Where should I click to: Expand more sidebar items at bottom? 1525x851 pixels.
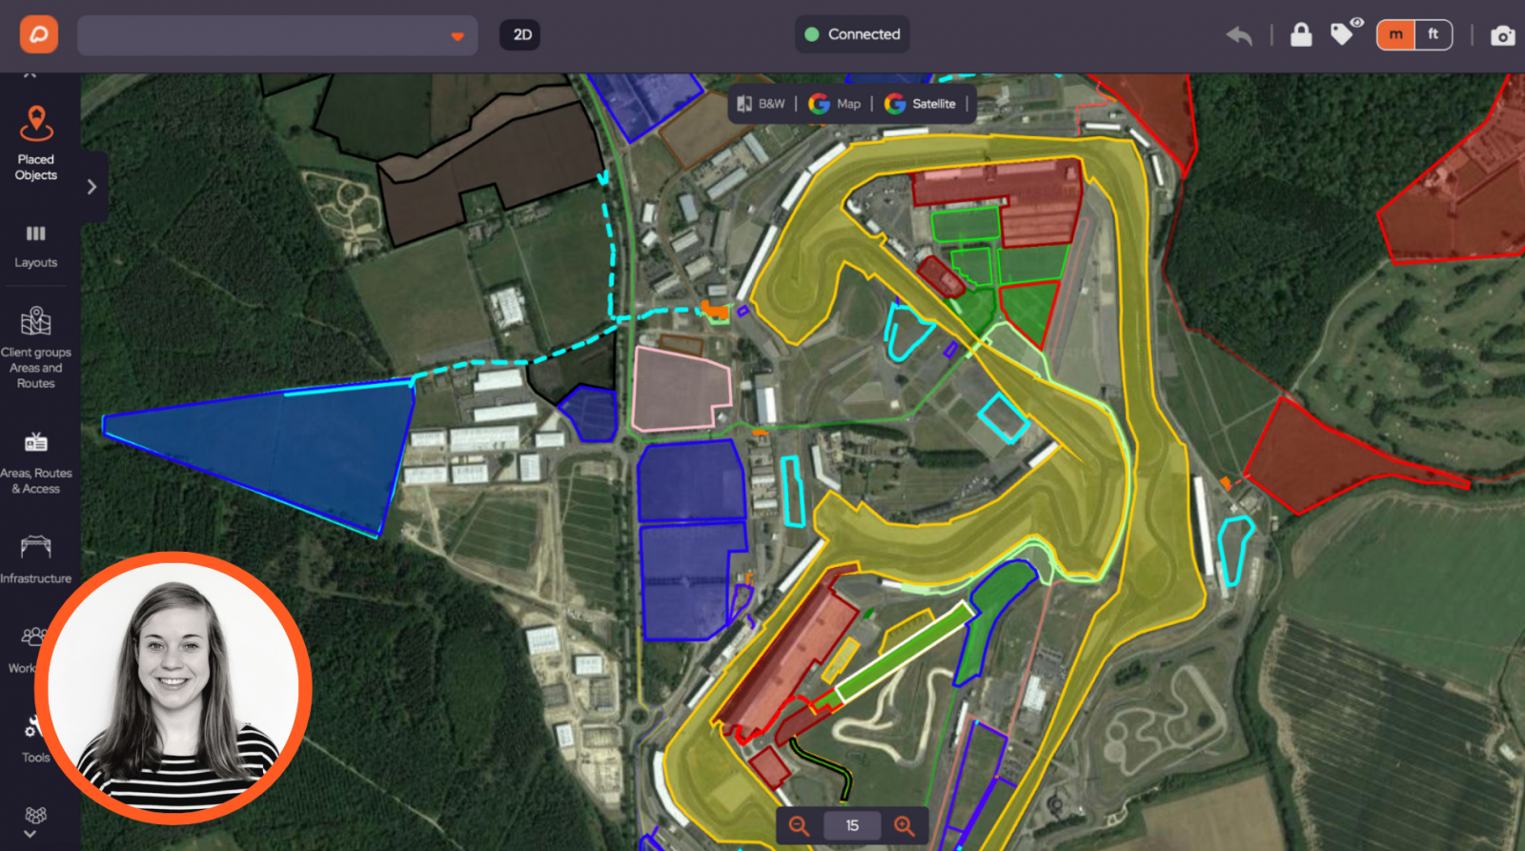[x=30, y=834]
